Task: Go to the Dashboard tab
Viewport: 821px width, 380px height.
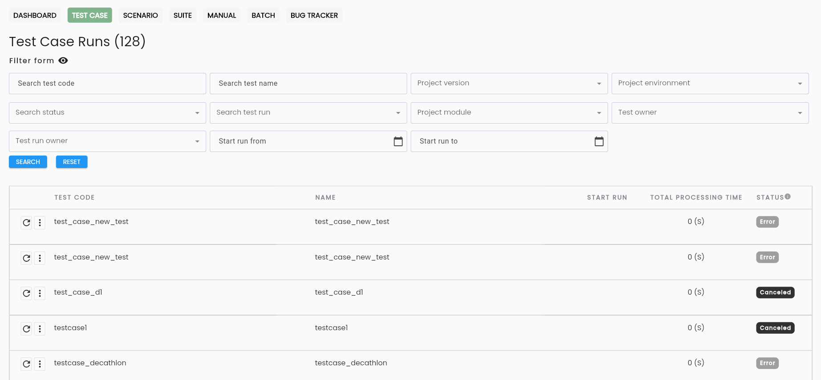Action: tap(35, 15)
